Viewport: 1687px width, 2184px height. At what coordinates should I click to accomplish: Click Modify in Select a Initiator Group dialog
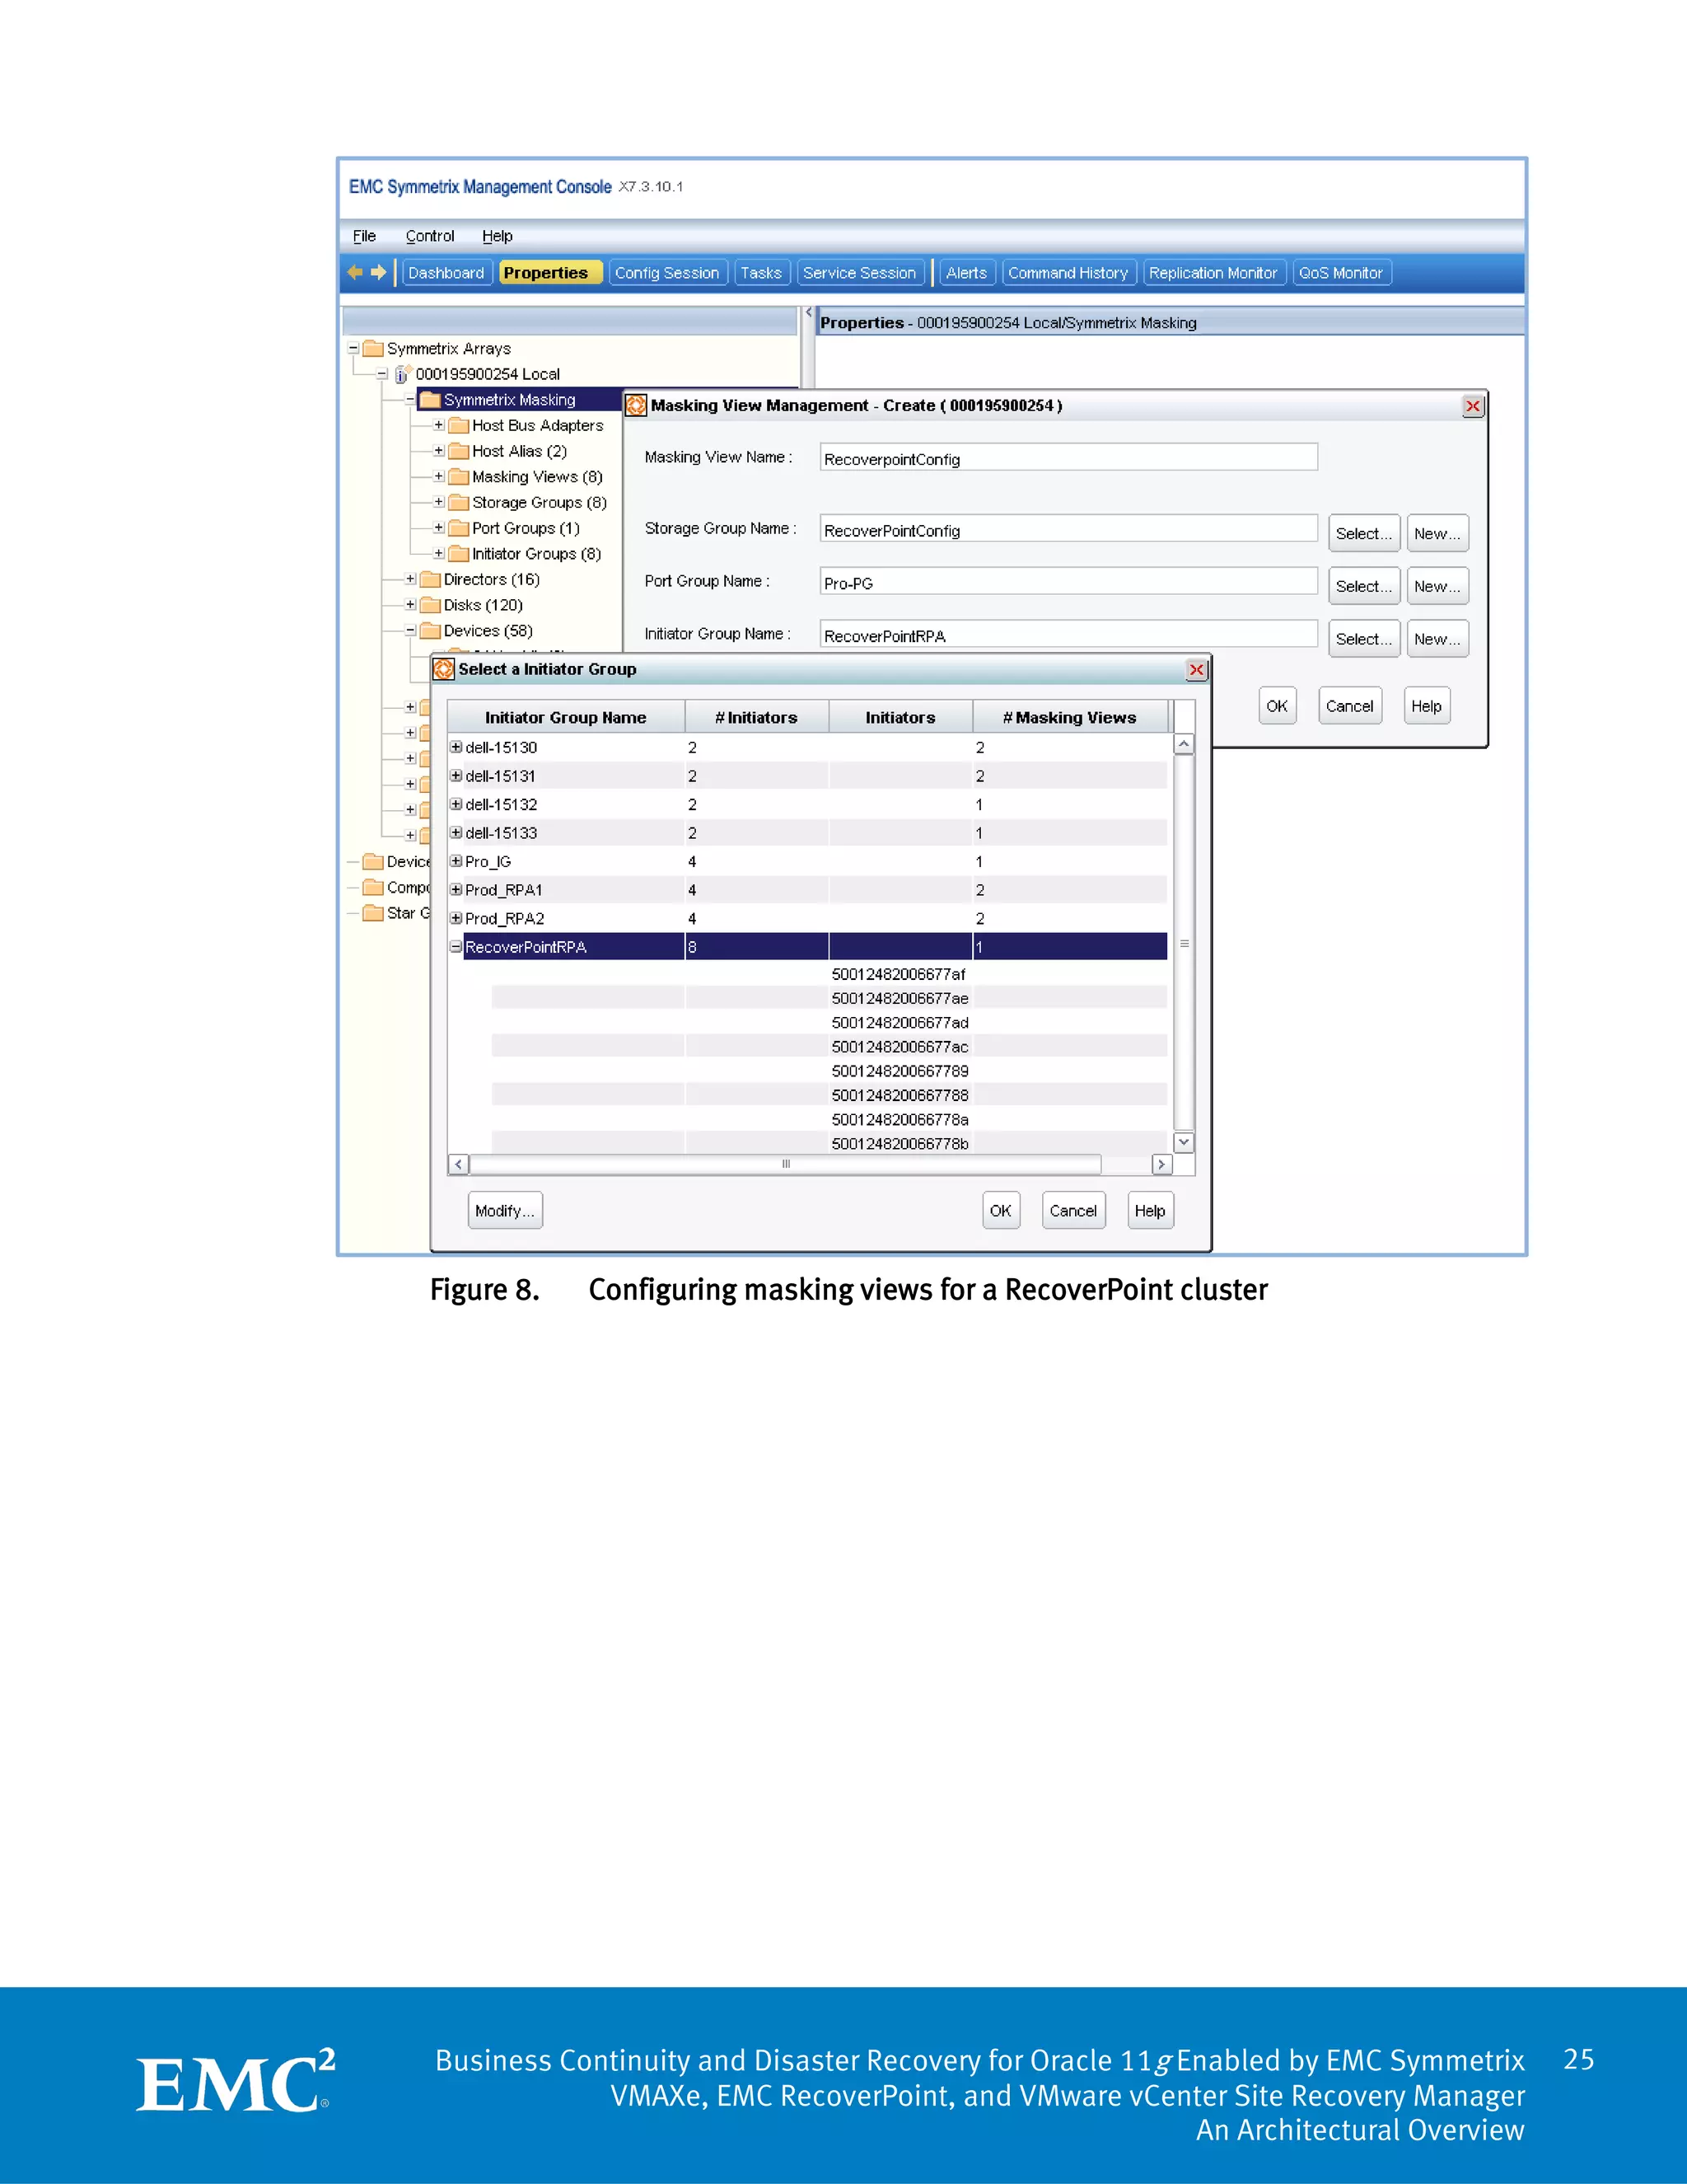tap(506, 1210)
